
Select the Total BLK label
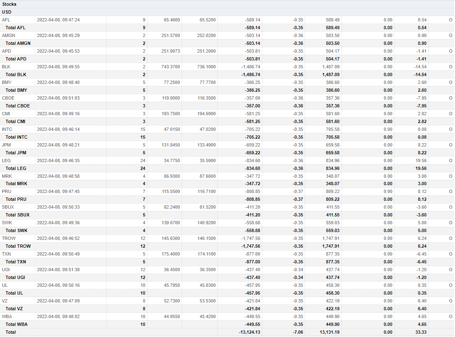point(16,75)
